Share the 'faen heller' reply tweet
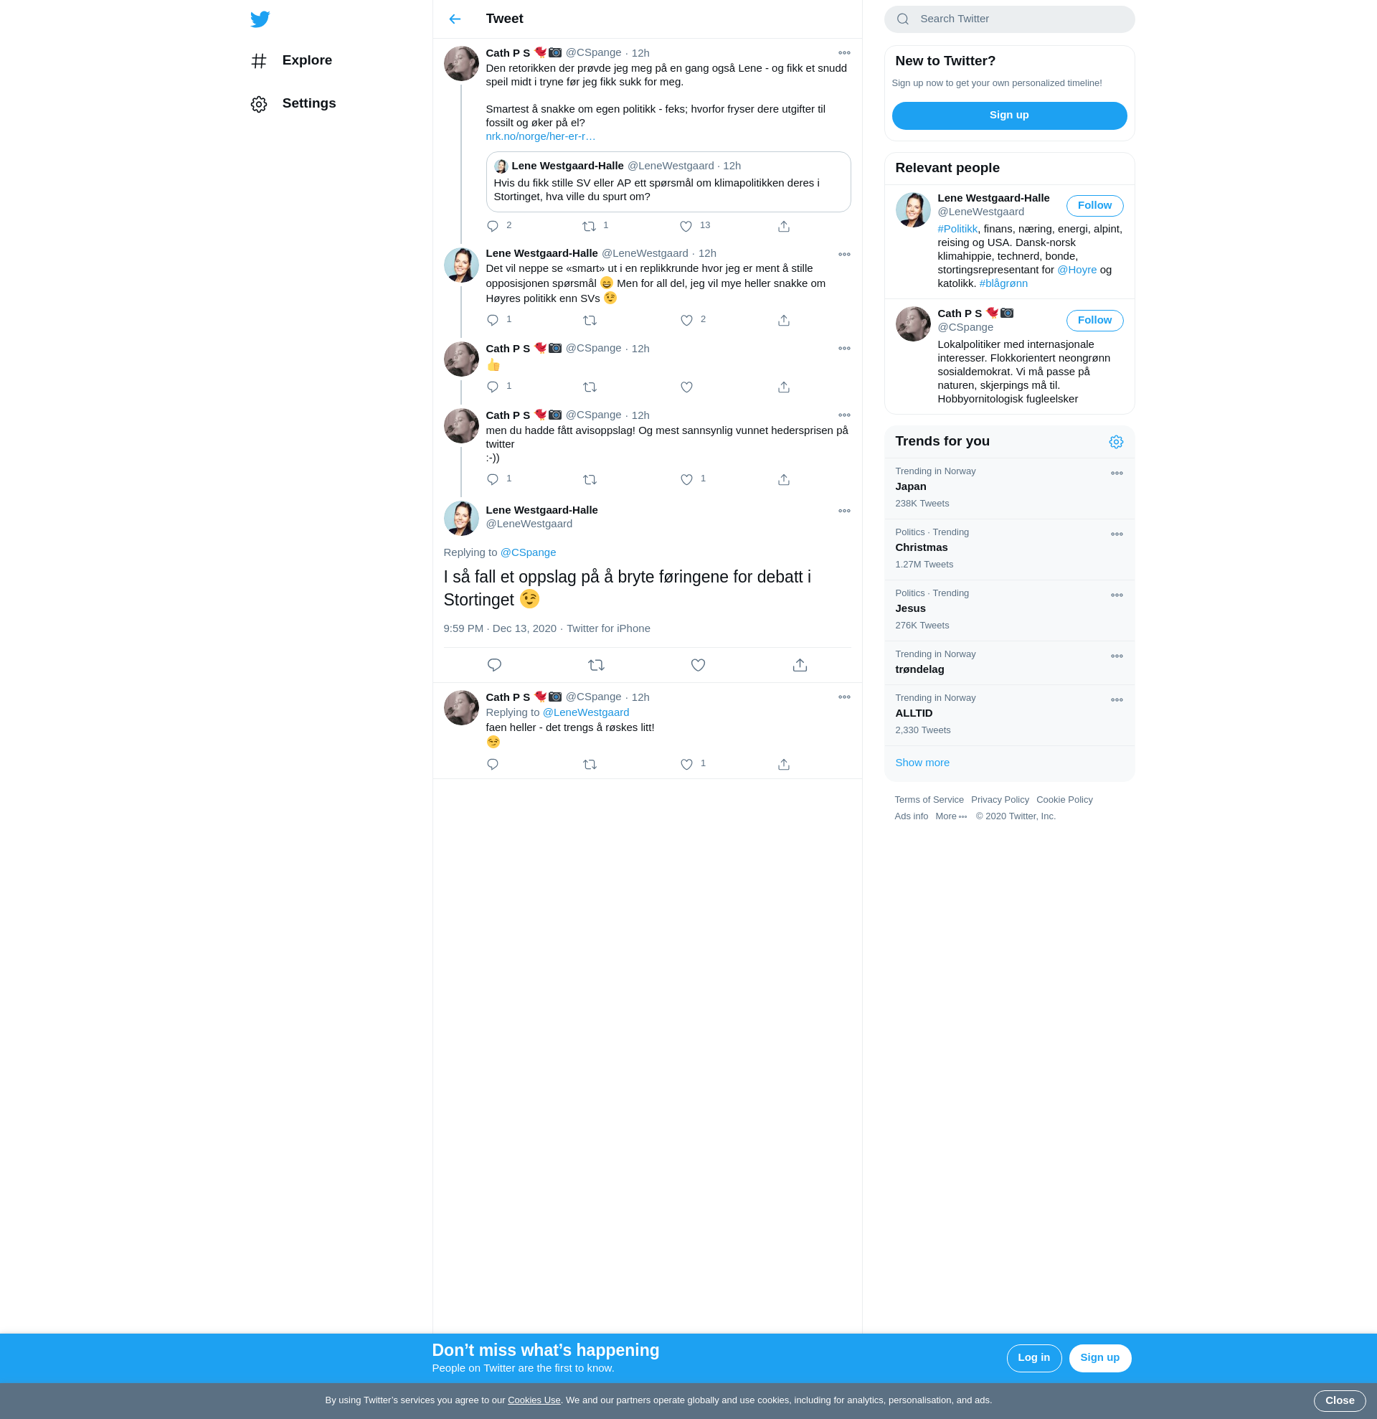 pyautogui.click(x=784, y=764)
